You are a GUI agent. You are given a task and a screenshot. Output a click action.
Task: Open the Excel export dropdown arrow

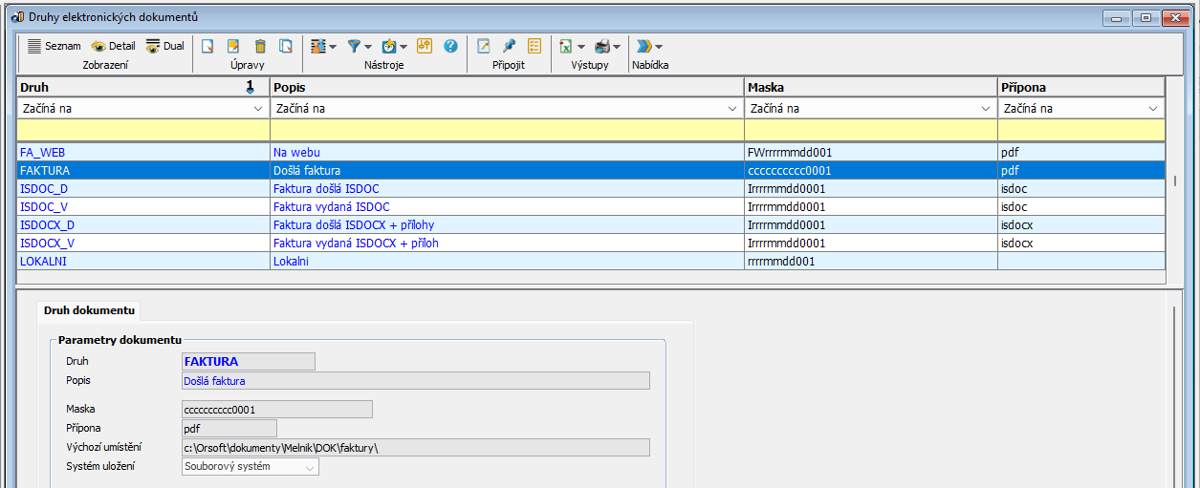pos(581,47)
